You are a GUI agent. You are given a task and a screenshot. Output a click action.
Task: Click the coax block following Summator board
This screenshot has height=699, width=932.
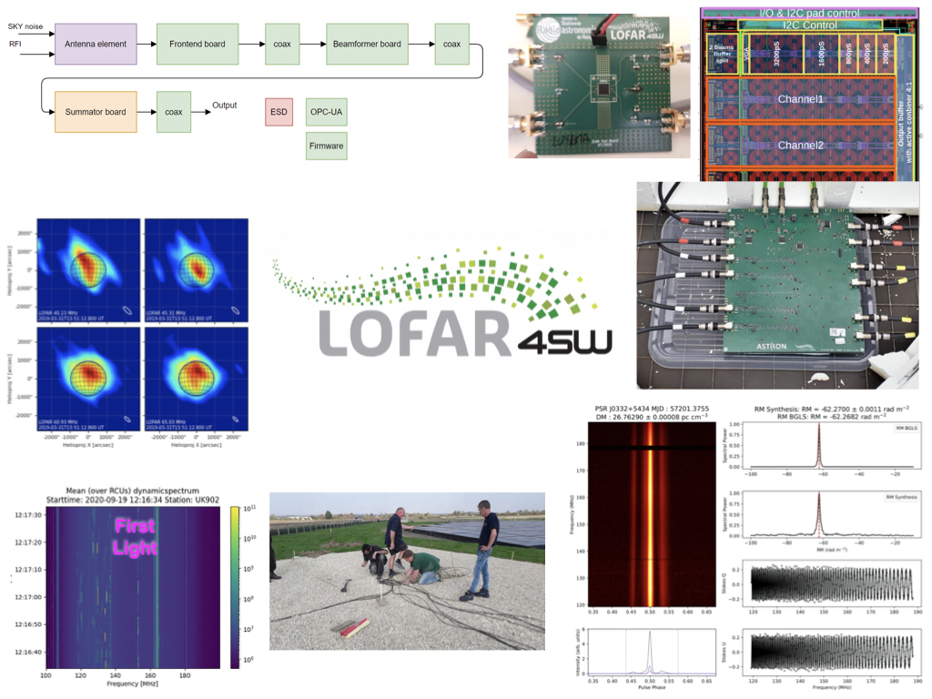[x=174, y=112]
